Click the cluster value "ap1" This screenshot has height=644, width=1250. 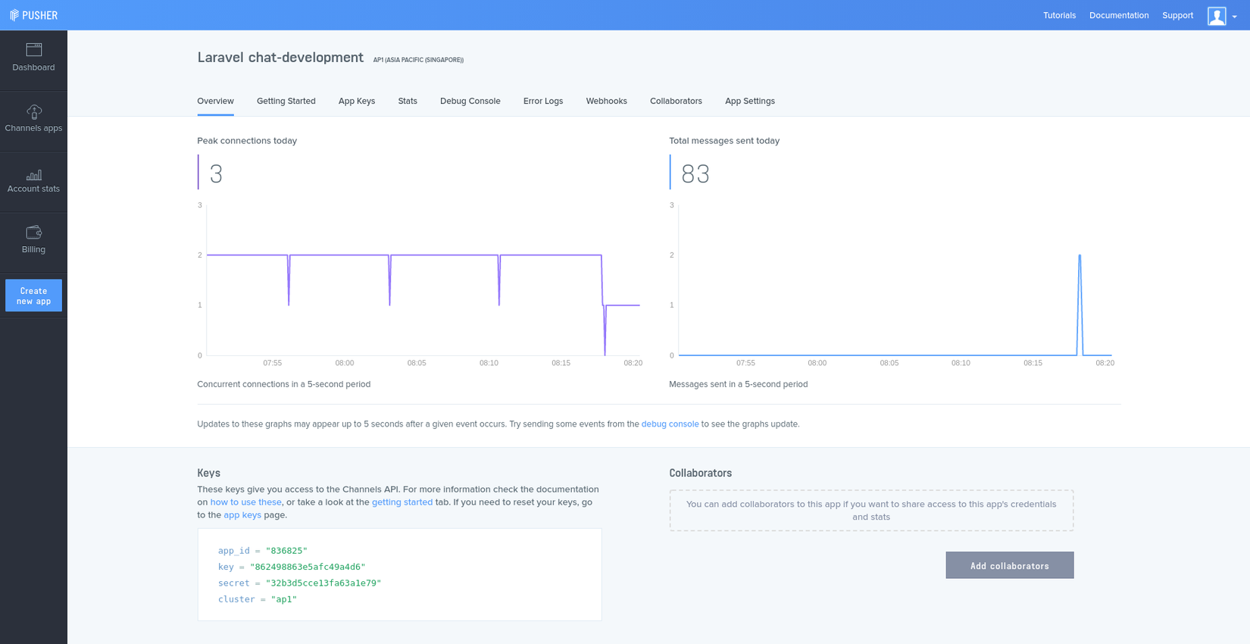pos(284,599)
